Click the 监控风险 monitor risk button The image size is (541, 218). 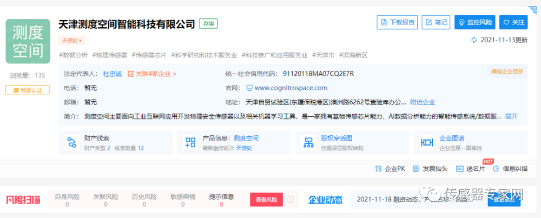pyautogui.click(x=474, y=22)
